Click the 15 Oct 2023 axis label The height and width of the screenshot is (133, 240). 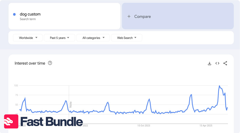coord(144,126)
